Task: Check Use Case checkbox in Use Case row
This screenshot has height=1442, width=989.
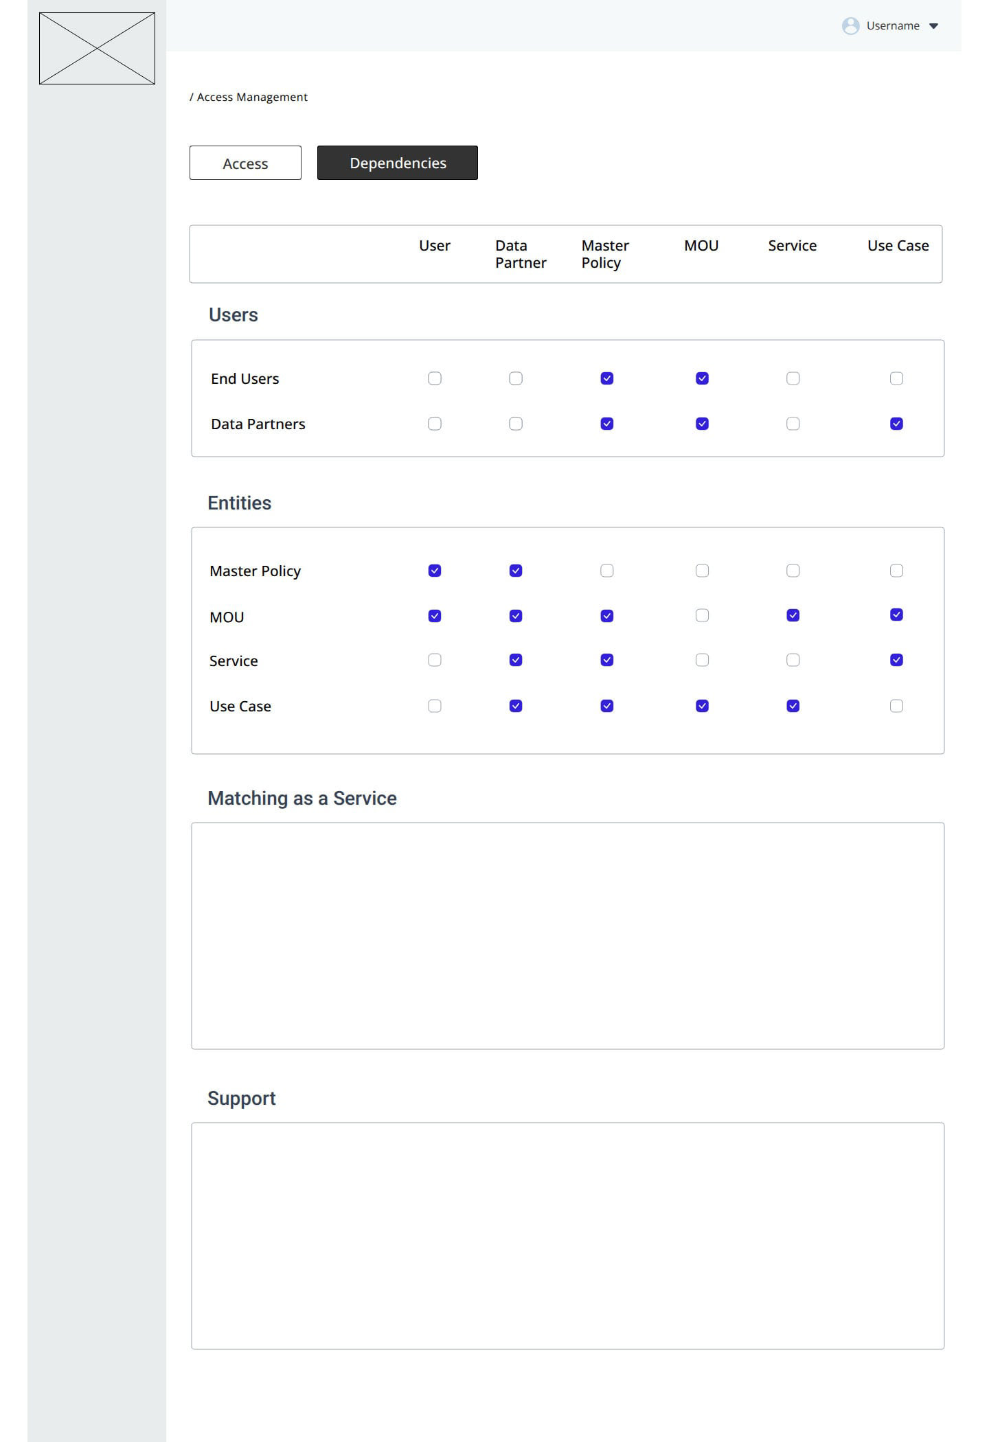Action: tap(896, 706)
